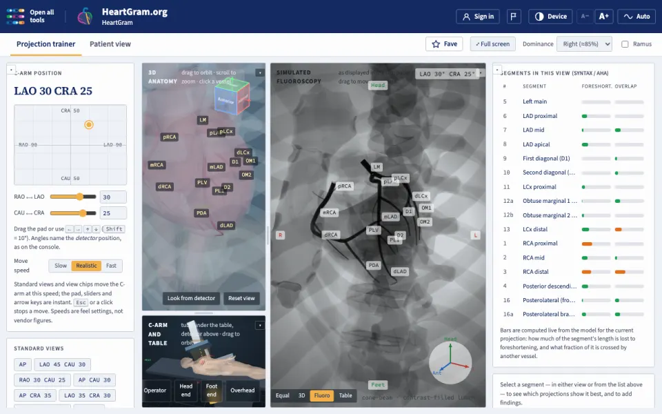
Task: Toggle Device contrast theme button
Action: click(550, 17)
